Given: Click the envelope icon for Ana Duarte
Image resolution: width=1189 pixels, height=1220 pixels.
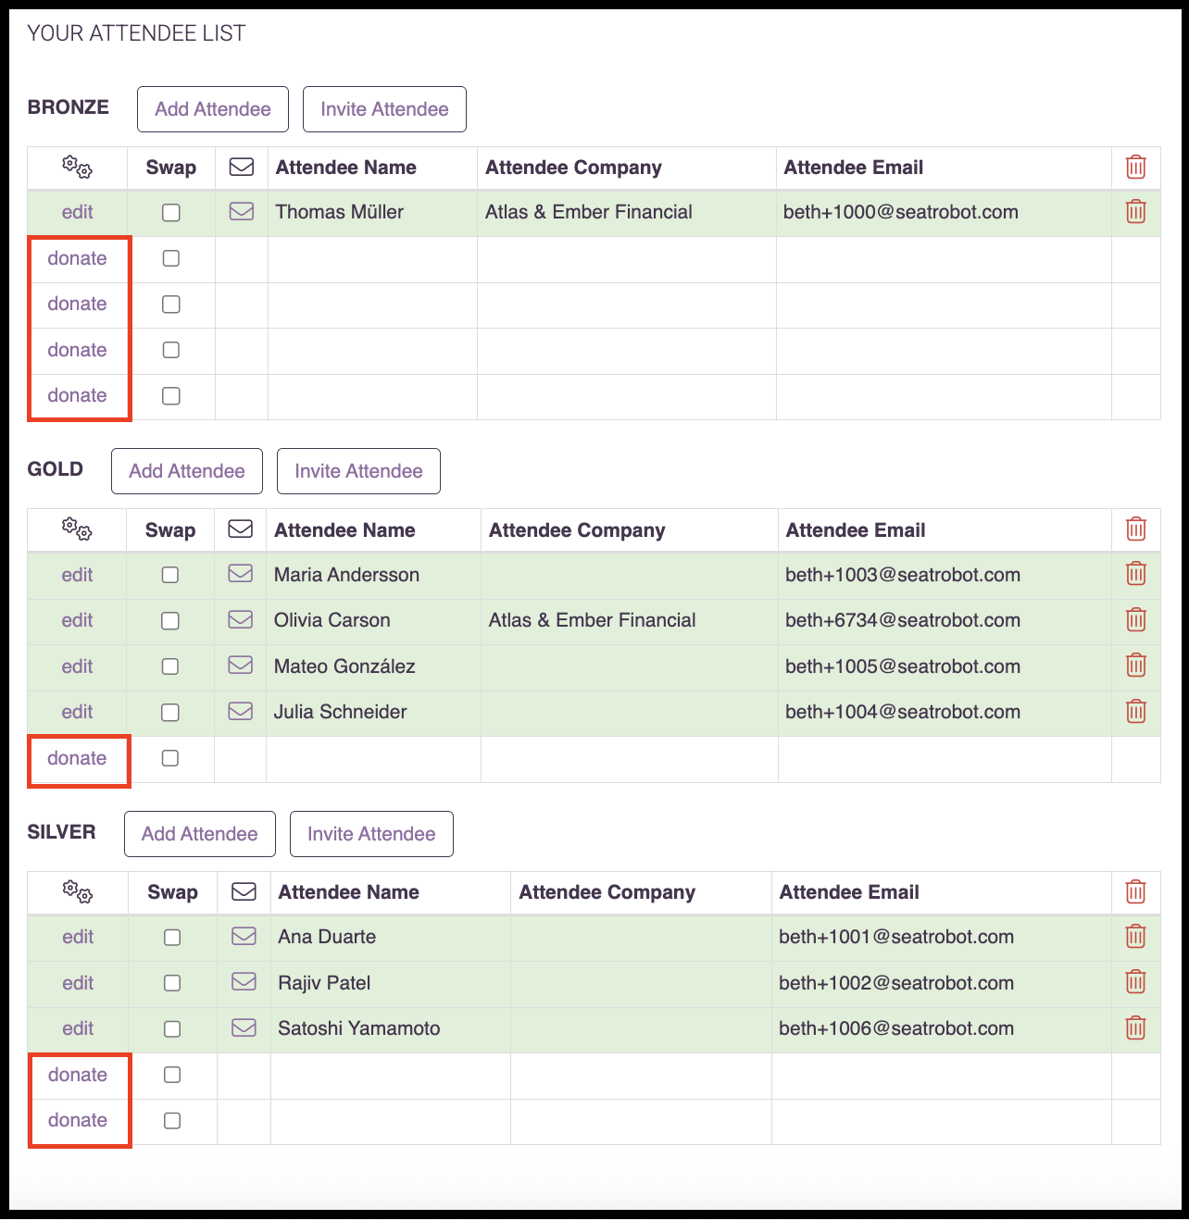Looking at the screenshot, I should (244, 937).
